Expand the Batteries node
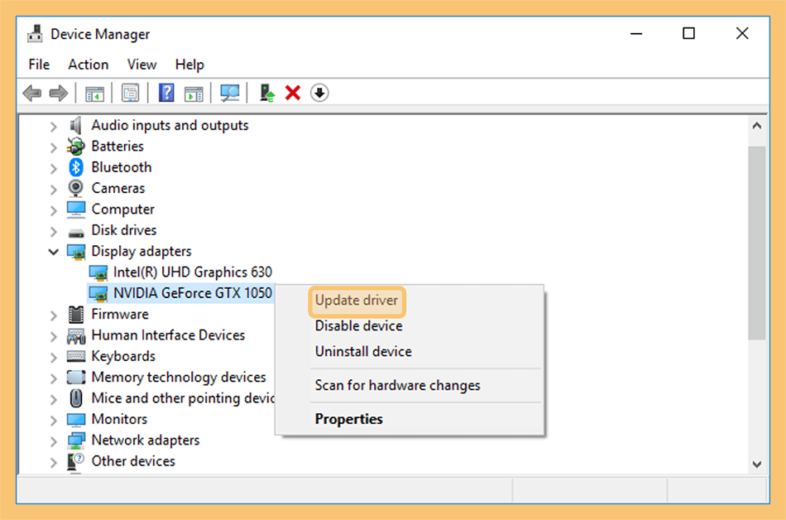786x520 pixels. point(54,147)
